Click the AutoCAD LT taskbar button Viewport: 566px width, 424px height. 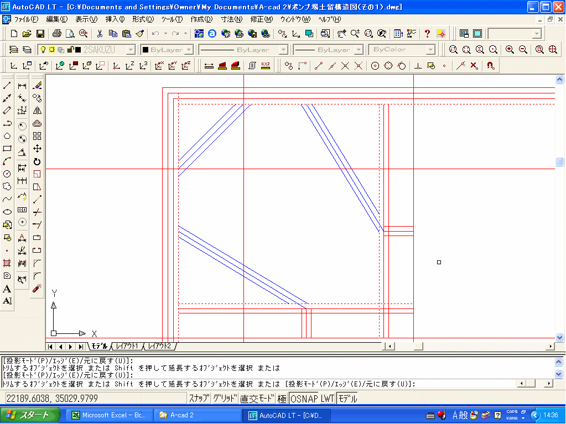tap(287, 415)
